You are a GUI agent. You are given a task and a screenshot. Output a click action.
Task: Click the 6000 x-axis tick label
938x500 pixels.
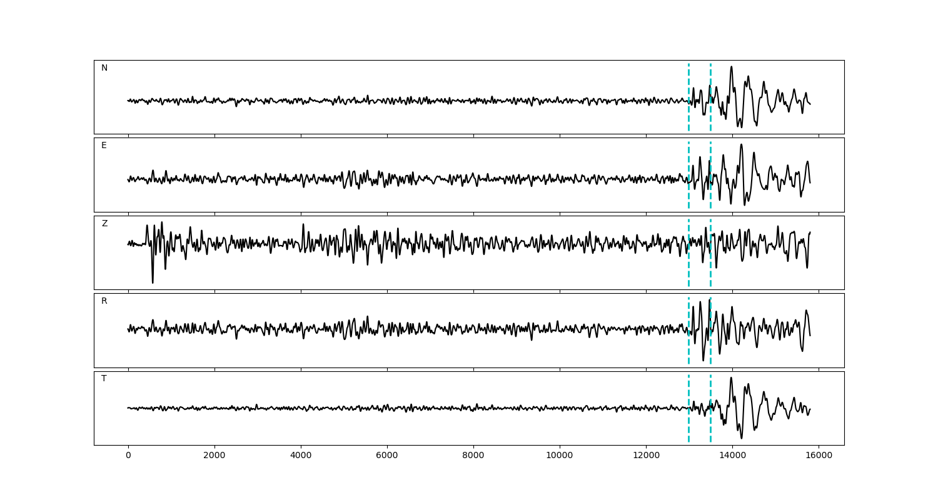387,456
